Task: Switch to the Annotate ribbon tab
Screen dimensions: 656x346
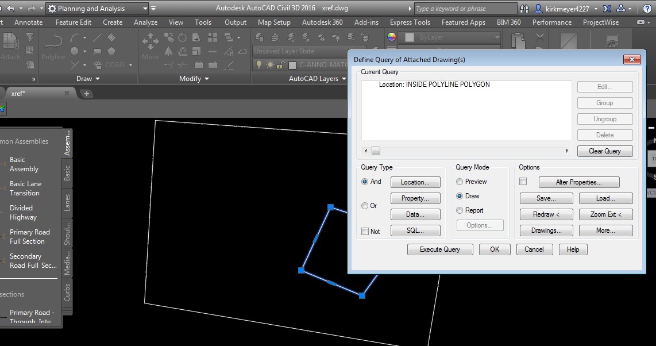Action: coord(28,22)
